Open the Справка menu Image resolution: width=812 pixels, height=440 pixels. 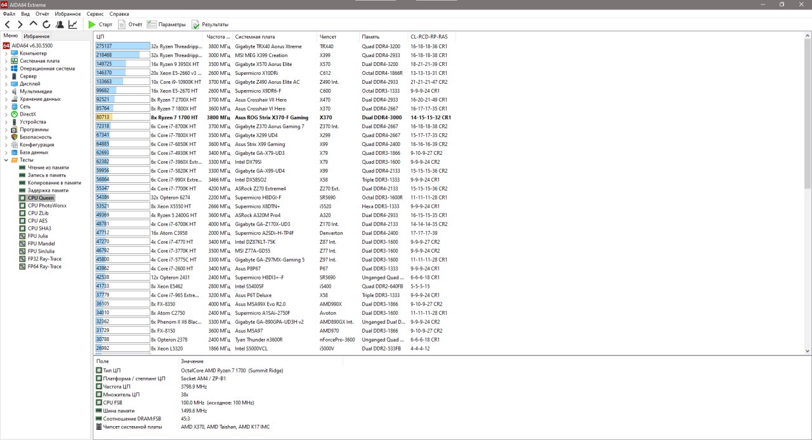click(x=119, y=13)
